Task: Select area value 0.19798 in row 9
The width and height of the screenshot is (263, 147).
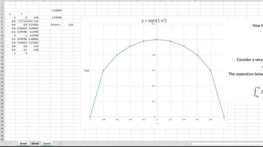Action: pos(33,32)
